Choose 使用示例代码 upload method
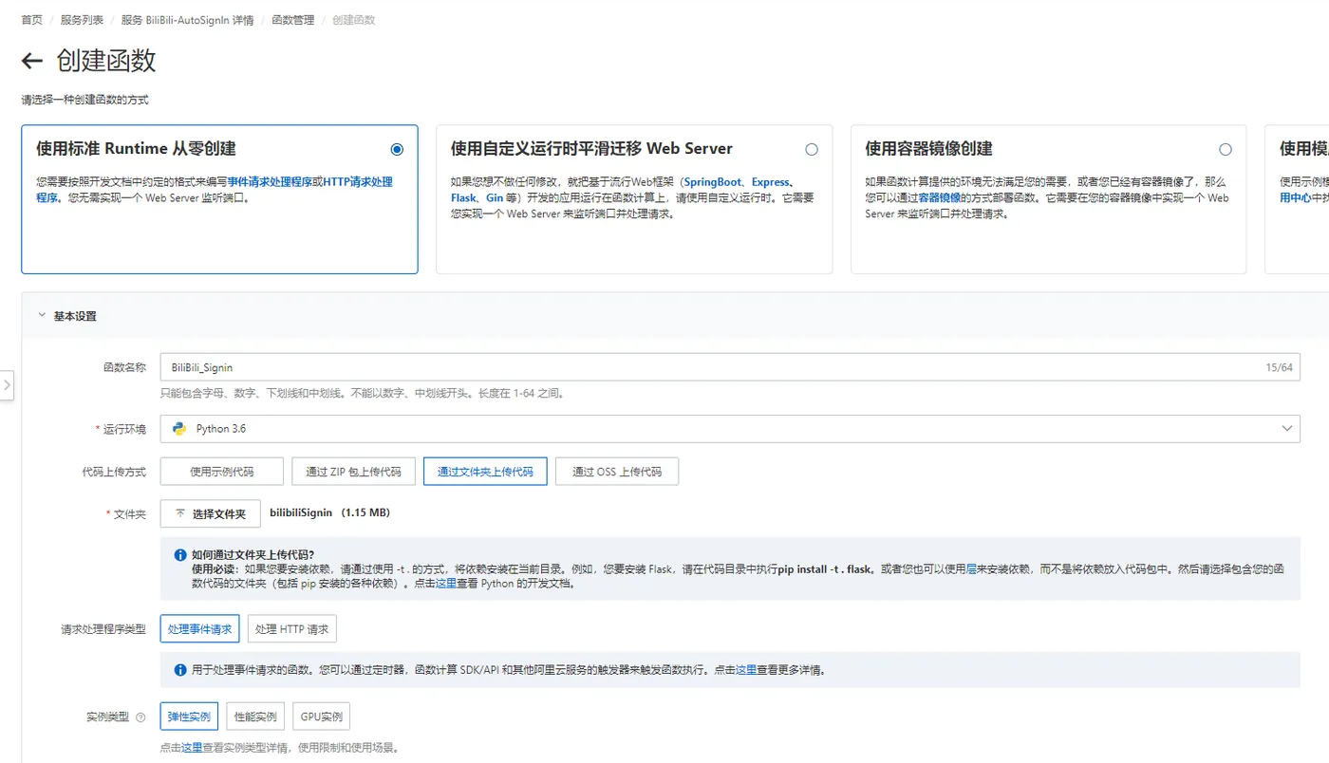Screen dimensions: 1329x763 [221, 472]
